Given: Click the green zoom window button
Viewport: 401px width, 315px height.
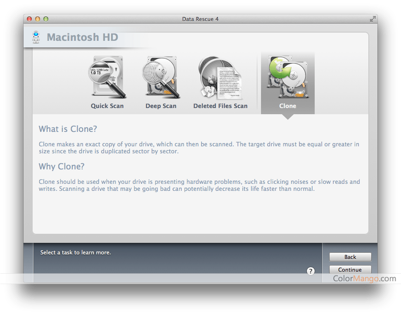Looking at the screenshot, I should (x=46, y=19).
